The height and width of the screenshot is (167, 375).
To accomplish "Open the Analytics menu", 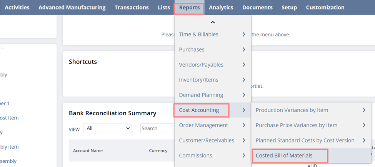I will pyautogui.click(x=221, y=7).
